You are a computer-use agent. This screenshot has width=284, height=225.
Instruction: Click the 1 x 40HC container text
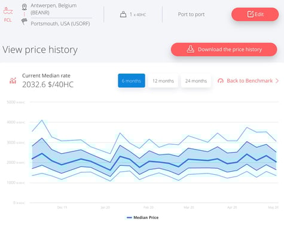coord(138,14)
